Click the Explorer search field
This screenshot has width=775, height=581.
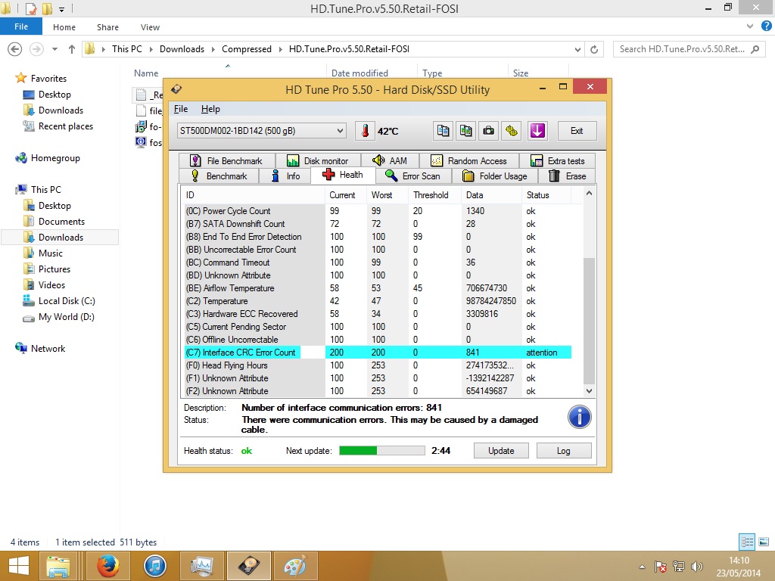click(689, 49)
